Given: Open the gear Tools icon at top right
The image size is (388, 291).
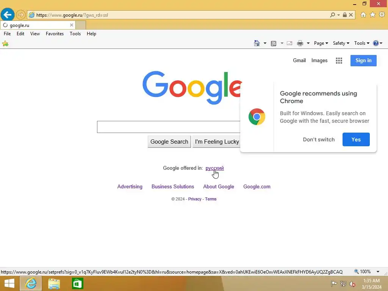Looking at the screenshot, I should click(382, 15).
